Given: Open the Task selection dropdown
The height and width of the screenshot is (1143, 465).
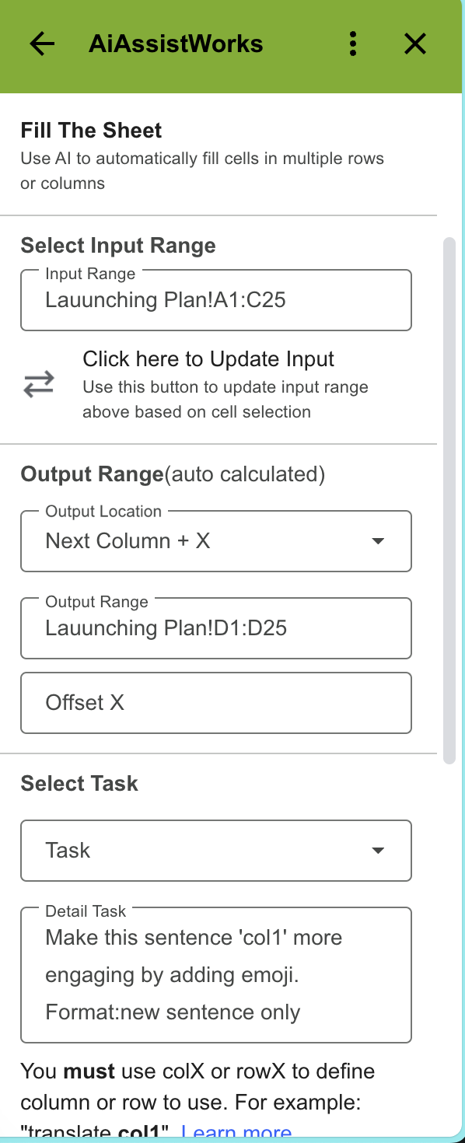Looking at the screenshot, I should coord(216,850).
